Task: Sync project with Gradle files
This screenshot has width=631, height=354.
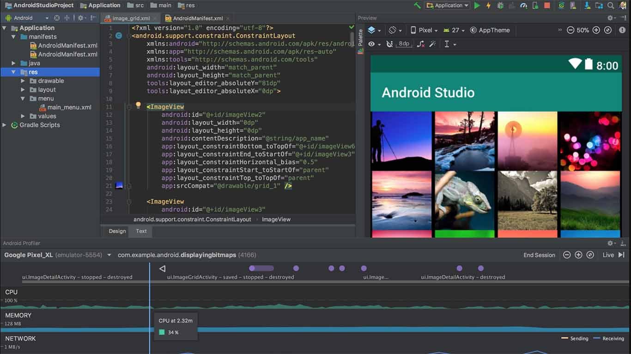Action: tap(561, 5)
